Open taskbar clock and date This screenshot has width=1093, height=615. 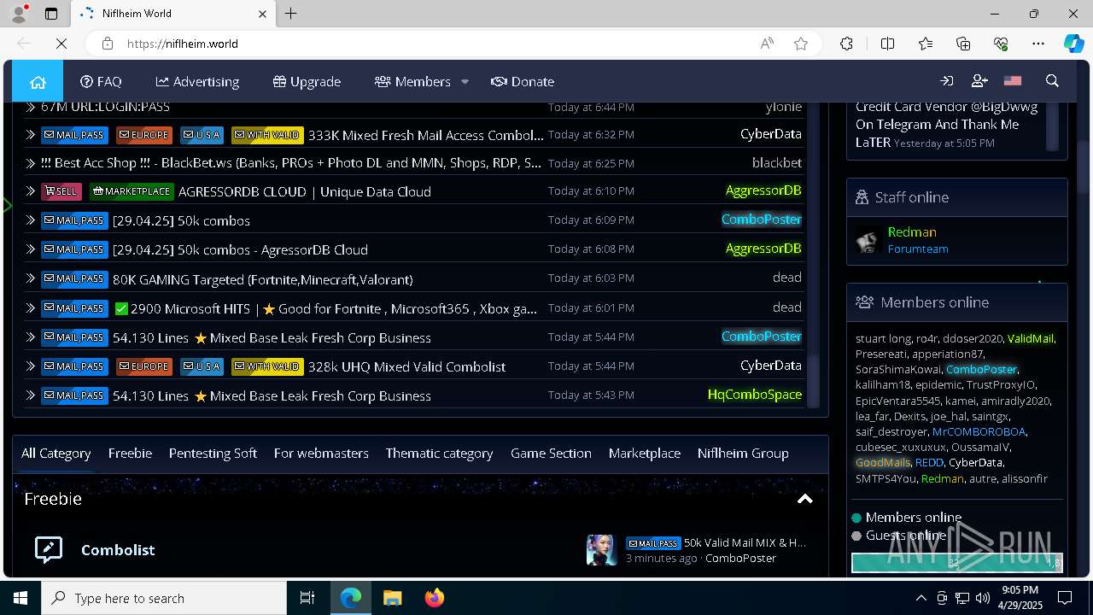tap(1019, 598)
